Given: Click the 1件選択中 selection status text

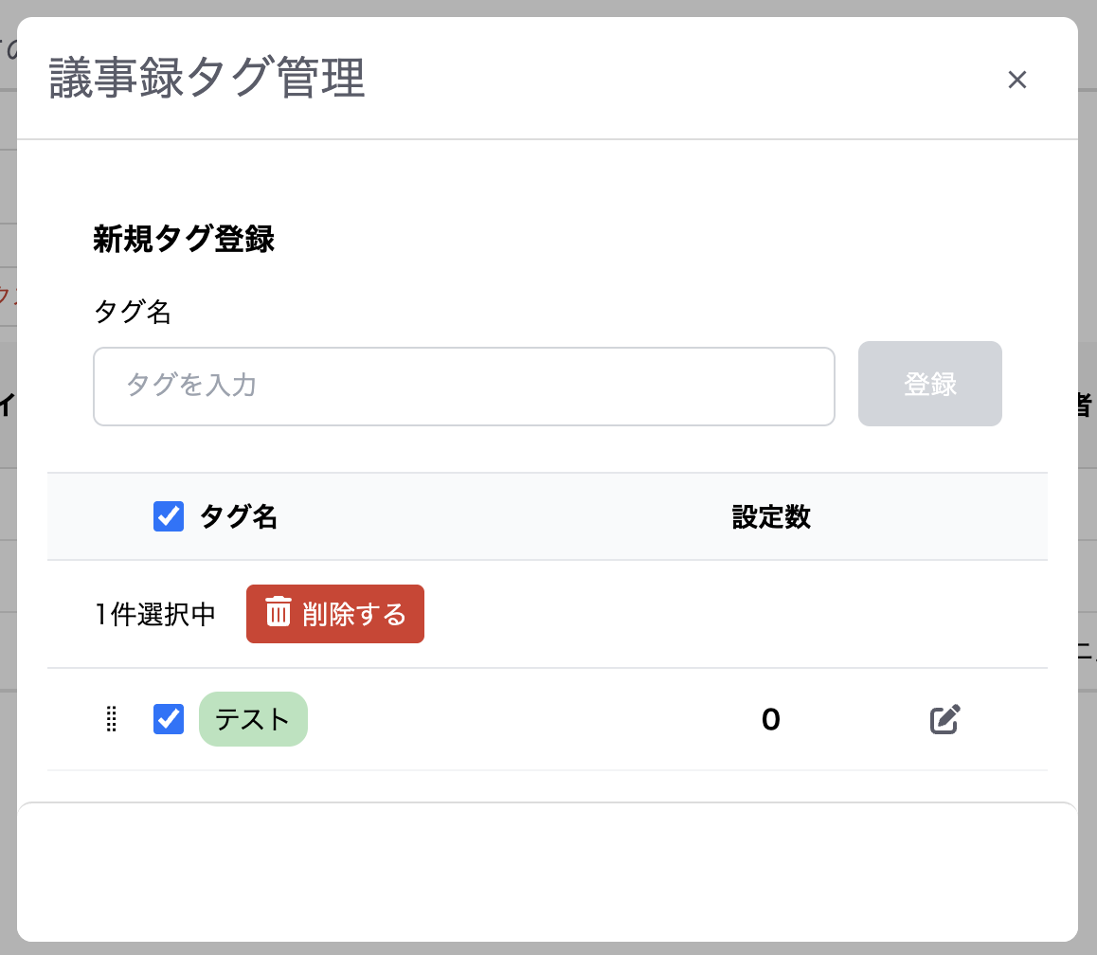Looking at the screenshot, I should click(x=155, y=615).
